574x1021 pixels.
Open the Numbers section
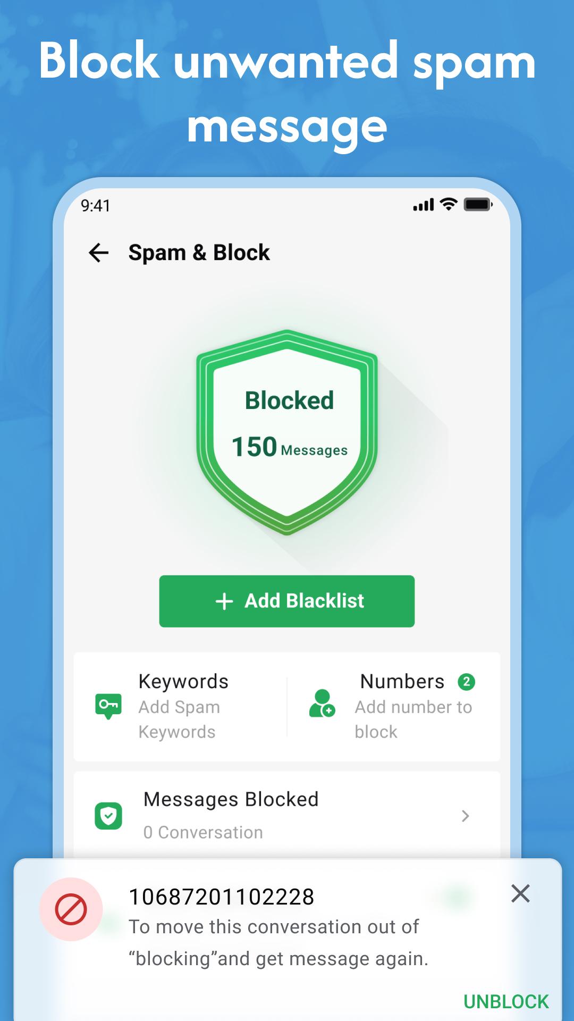(393, 707)
